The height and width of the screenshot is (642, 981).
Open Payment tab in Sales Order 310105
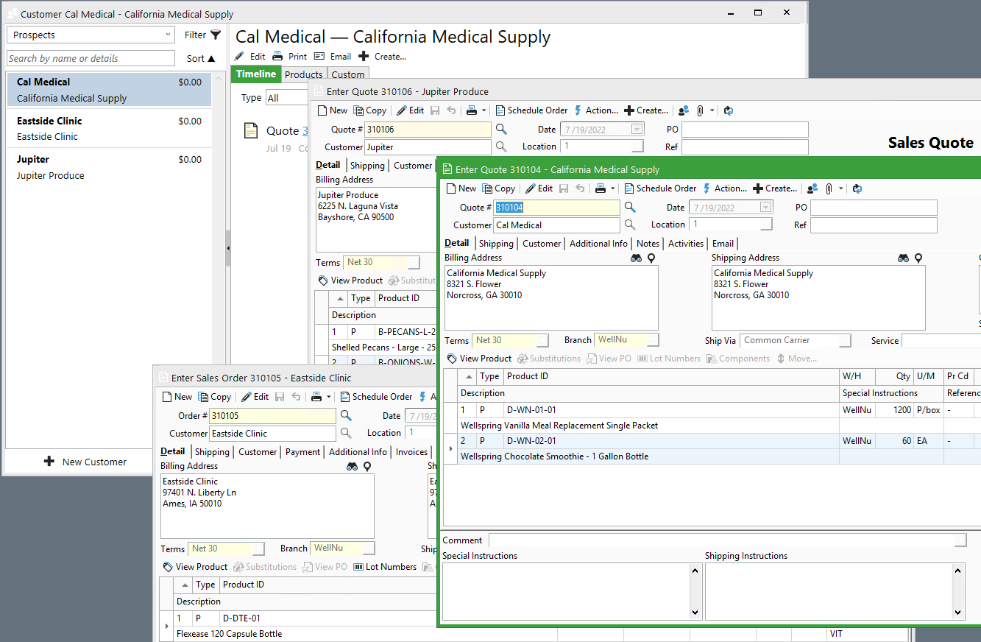pyautogui.click(x=302, y=452)
